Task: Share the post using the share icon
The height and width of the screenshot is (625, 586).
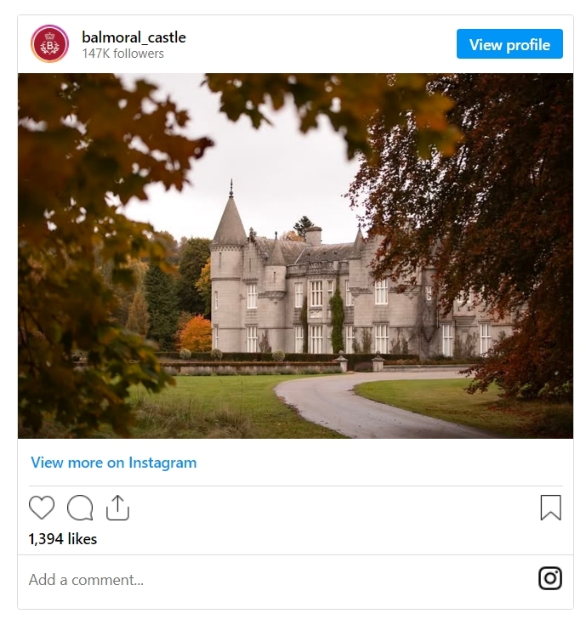Action: [x=117, y=508]
